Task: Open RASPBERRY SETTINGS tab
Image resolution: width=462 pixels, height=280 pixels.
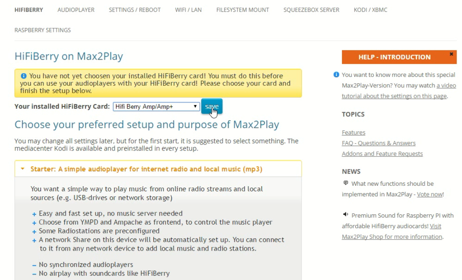Action: pyautogui.click(x=42, y=30)
